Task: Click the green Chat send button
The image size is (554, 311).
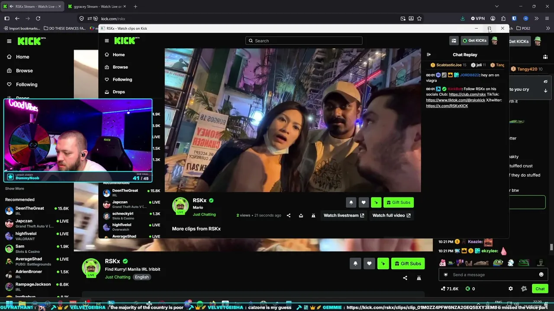Action: [x=540, y=289]
